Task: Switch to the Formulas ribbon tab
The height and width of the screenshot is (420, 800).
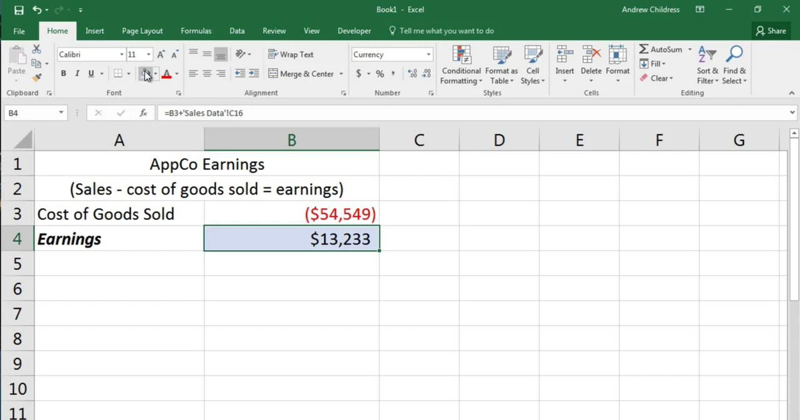Action: [x=196, y=31]
